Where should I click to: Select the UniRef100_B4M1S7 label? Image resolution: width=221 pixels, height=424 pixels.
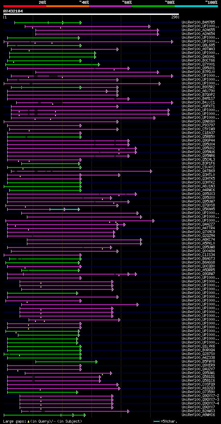pyautogui.click(x=198, y=99)
